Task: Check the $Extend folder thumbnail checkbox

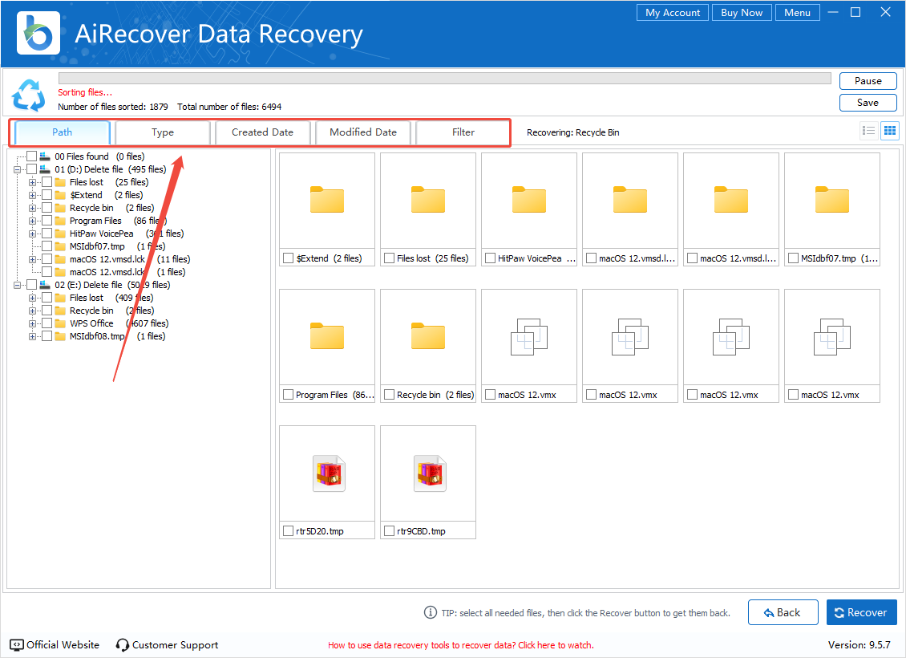Action: click(288, 258)
